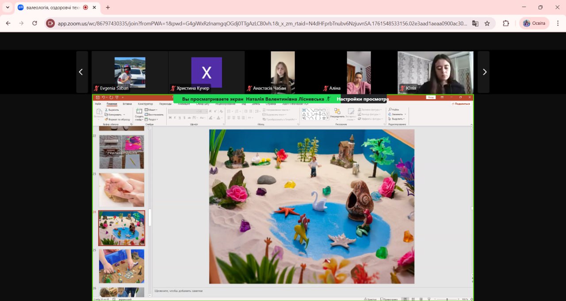Show next participants with right arrow

(x=484, y=72)
